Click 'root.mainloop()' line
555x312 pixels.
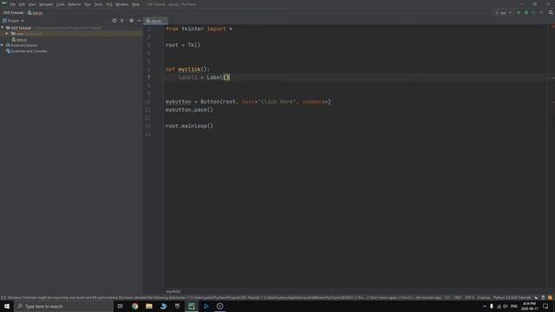click(x=189, y=126)
